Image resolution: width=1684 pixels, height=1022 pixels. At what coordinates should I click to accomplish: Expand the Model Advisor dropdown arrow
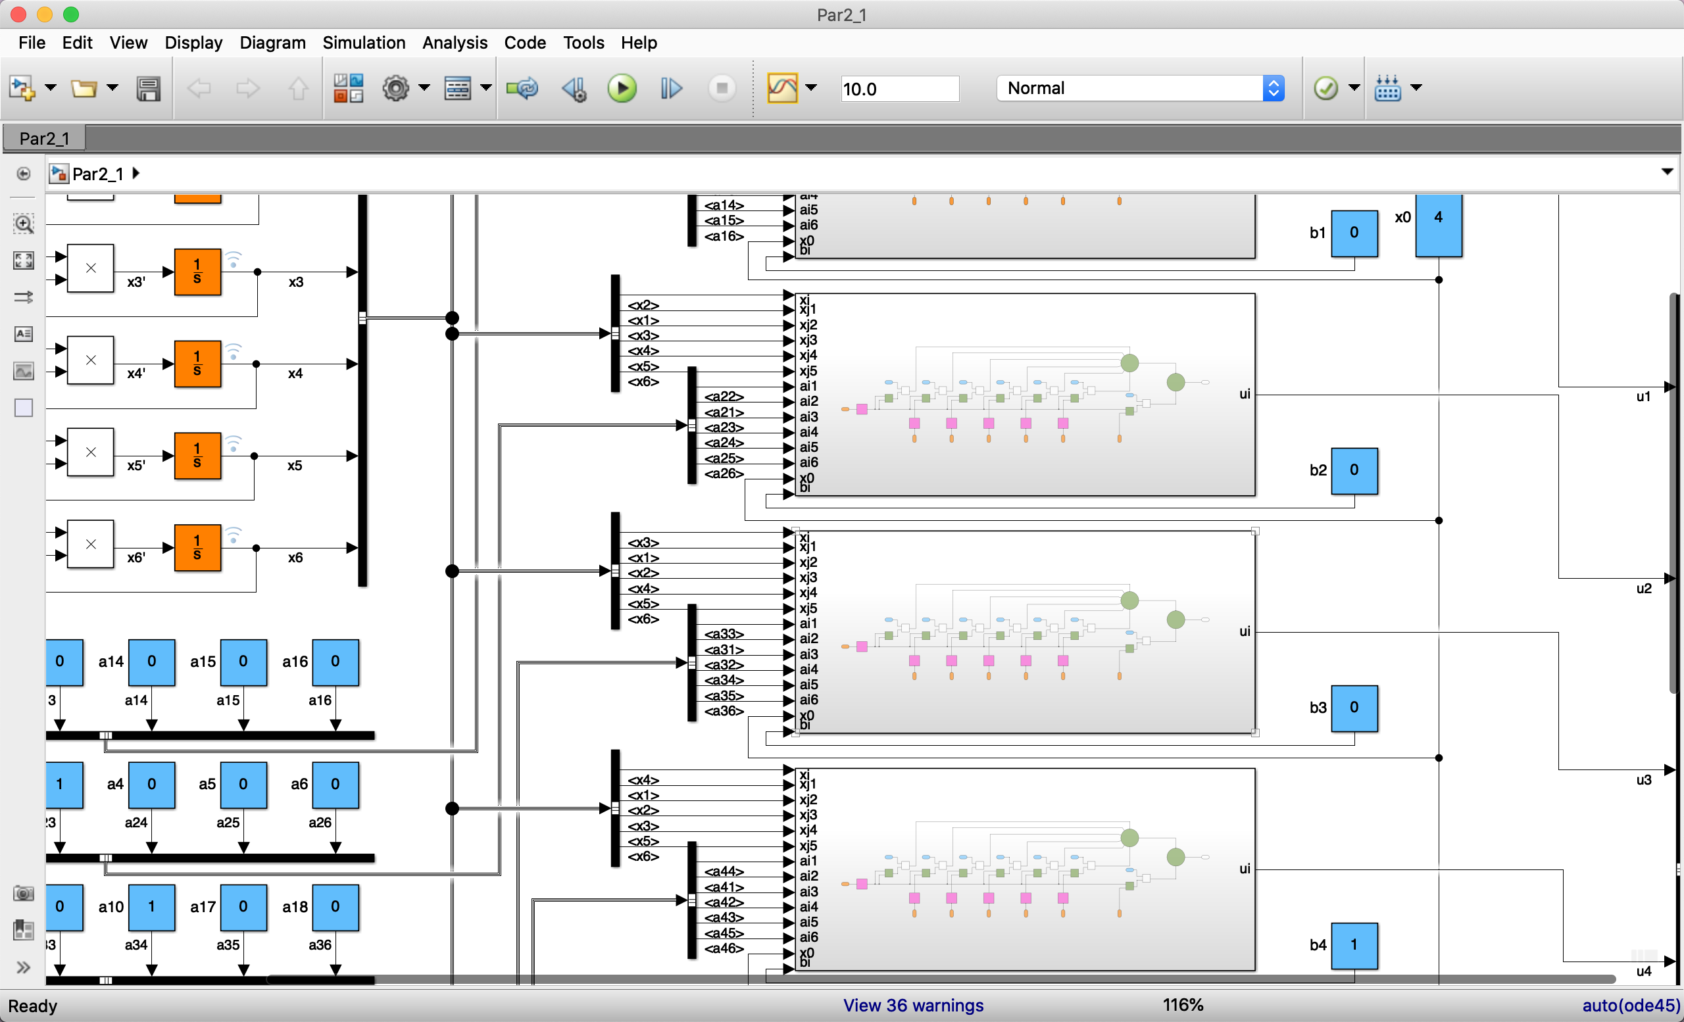coord(1354,87)
